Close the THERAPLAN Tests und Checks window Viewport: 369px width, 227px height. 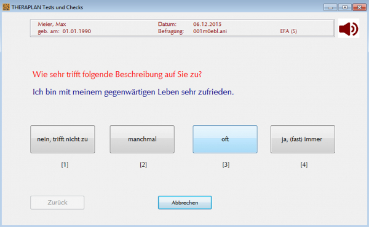[x=359, y=7]
